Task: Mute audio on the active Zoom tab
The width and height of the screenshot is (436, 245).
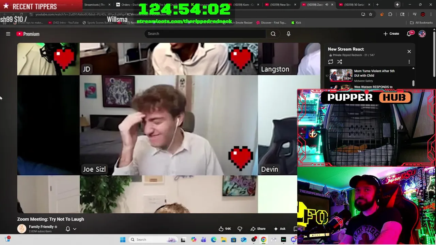Action: click(x=327, y=5)
